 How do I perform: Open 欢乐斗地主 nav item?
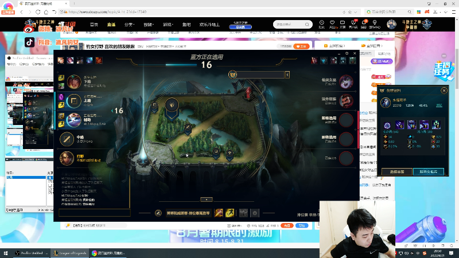click(x=209, y=25)
